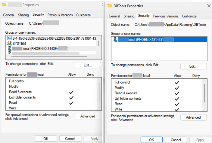The width and height of the screenshot is (212, 143).
Task: Open the Sharing tab in left dialog
Action: (23, 15)
